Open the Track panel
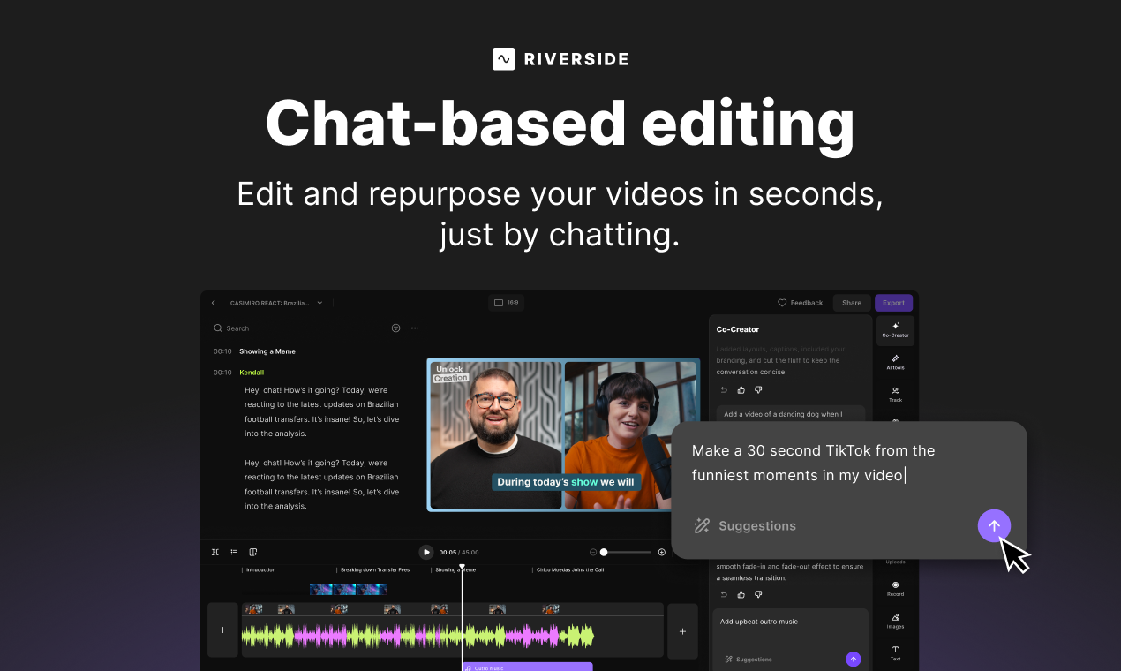1121x671 pixels. pos(895,394)
